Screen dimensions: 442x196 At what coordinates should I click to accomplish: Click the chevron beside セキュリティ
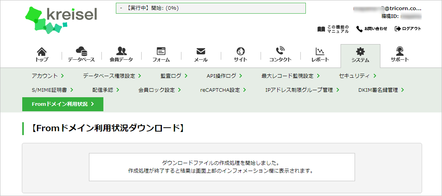375,76
